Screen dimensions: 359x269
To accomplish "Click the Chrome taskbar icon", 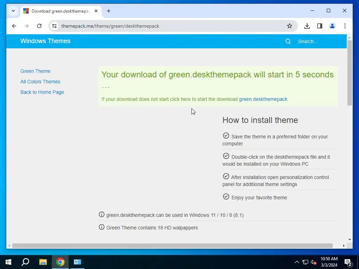I will pos(60,262).
